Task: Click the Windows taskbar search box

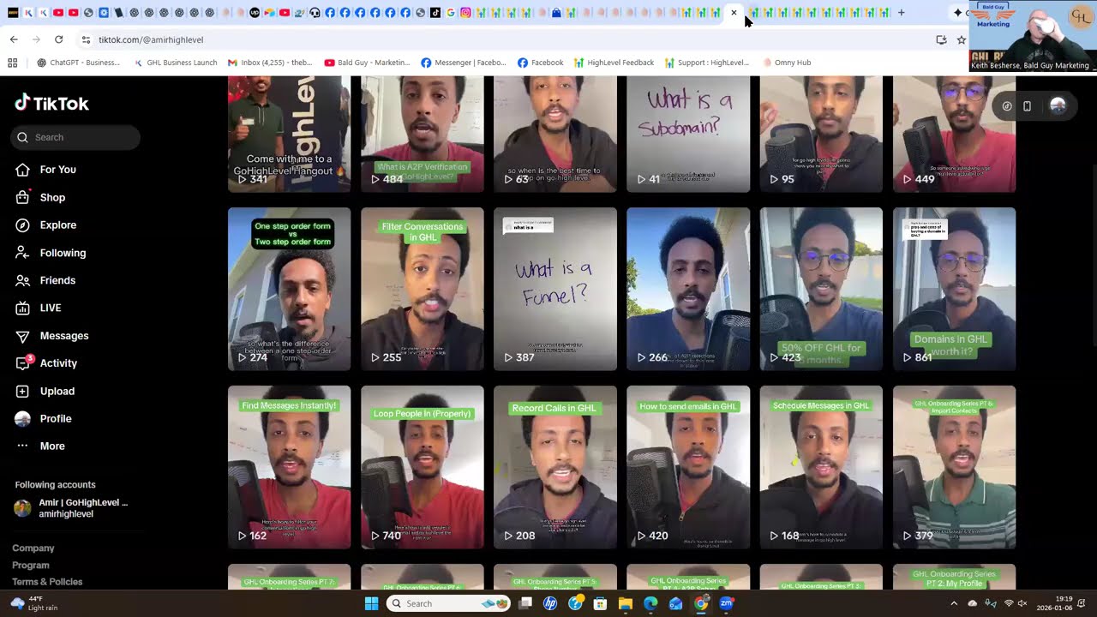Action: point(448,603)
